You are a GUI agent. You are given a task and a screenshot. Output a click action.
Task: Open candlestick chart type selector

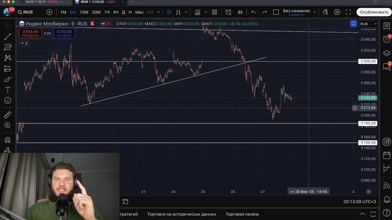point(169,12)
